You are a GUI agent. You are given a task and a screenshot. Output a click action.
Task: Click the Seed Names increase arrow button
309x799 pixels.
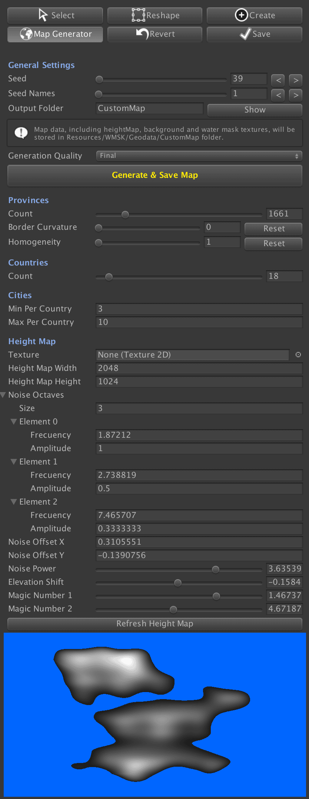(x=296, y=95)
